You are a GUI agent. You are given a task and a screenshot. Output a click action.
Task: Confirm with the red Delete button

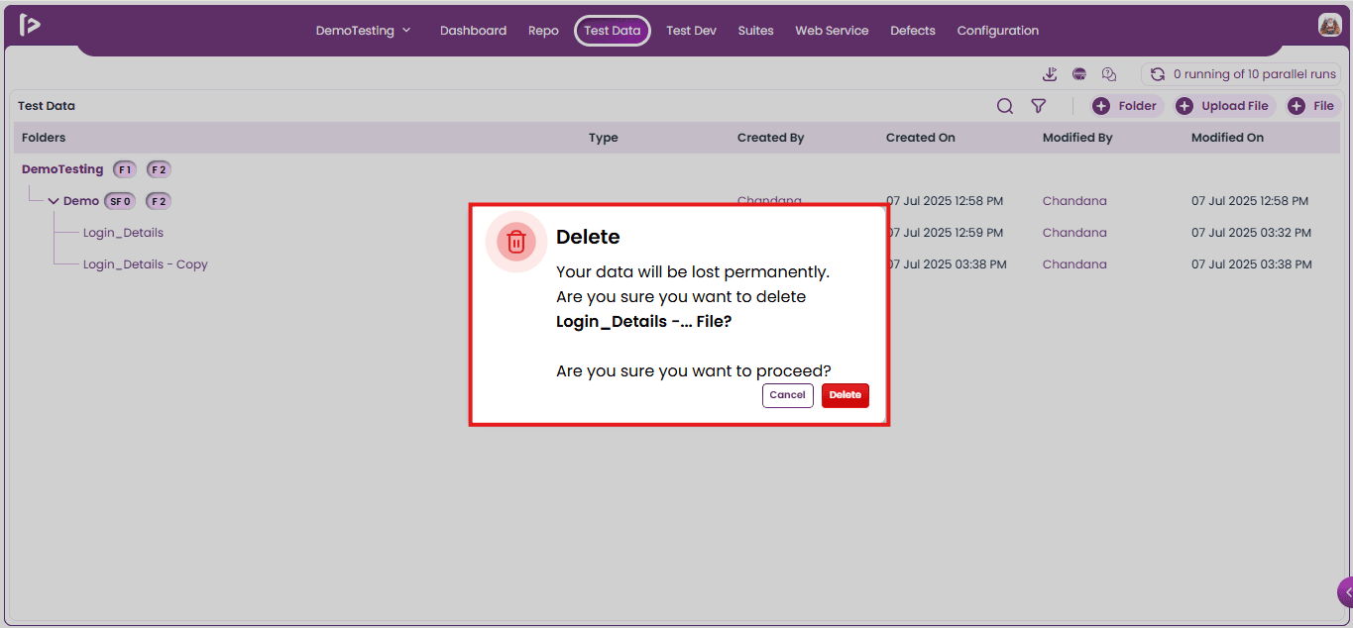tap(846, 395)
